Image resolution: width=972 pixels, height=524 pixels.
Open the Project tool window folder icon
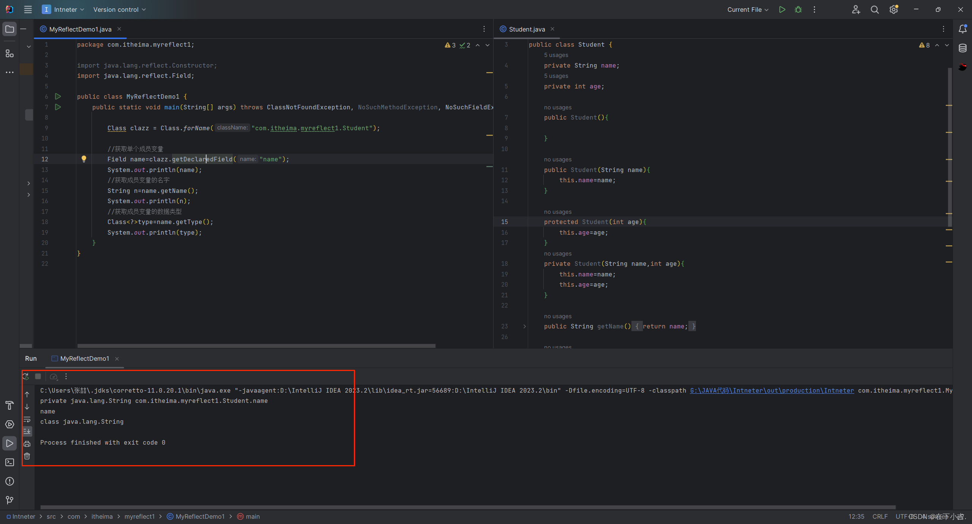point(9,29)
